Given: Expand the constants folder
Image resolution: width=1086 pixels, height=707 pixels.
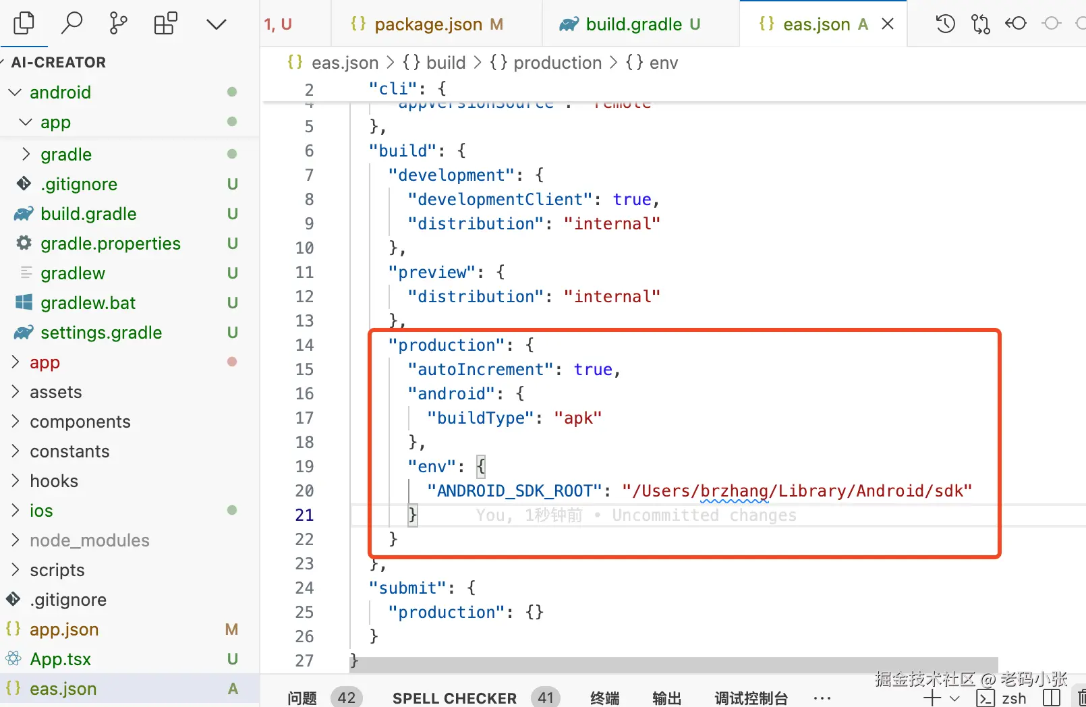Looking at the screenshot, I should tap(130, 451).
